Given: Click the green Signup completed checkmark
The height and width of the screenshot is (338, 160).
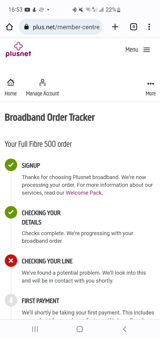Looking at the screenshot, I should (x=11, y=165).
